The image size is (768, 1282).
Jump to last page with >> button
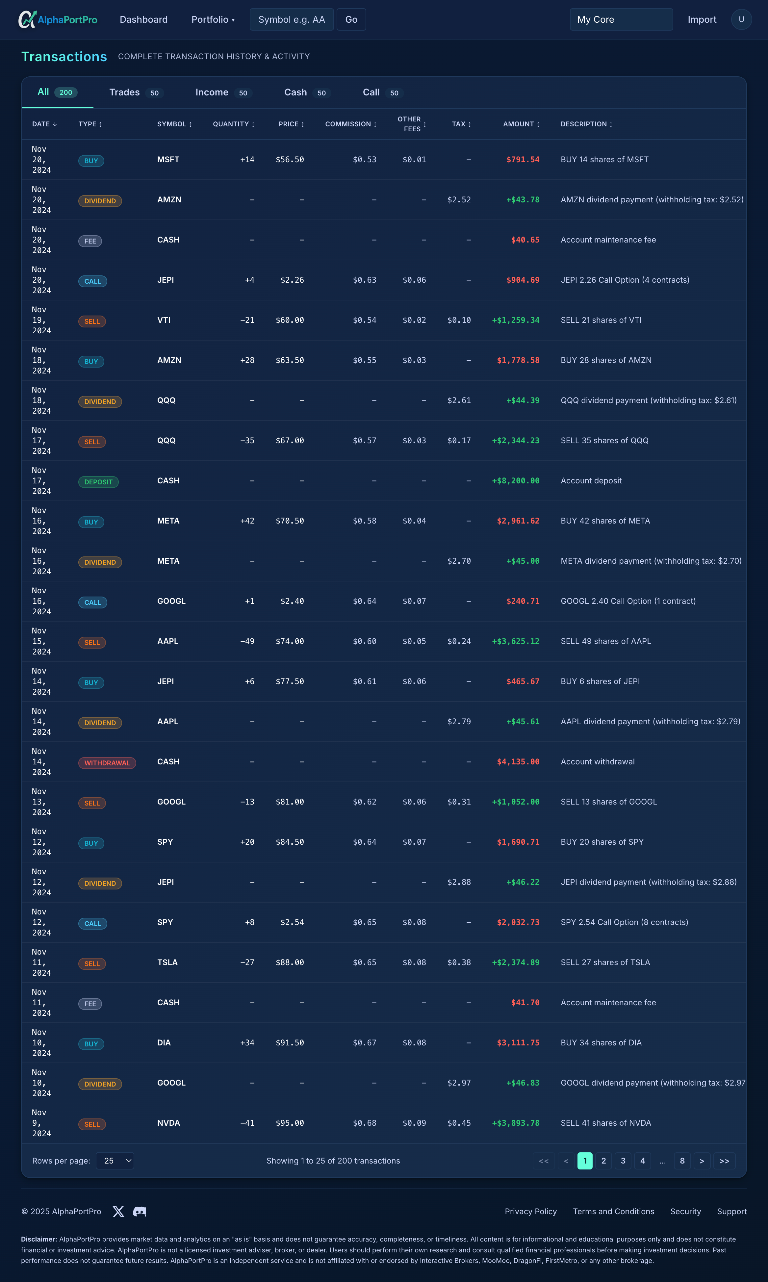[724, 1161]
